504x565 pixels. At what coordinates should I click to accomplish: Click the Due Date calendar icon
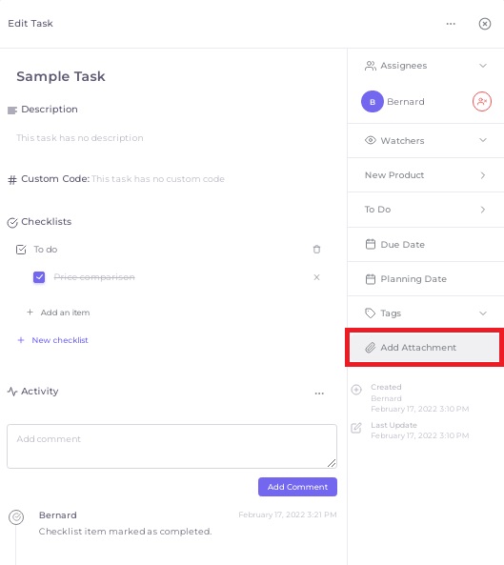371,244
